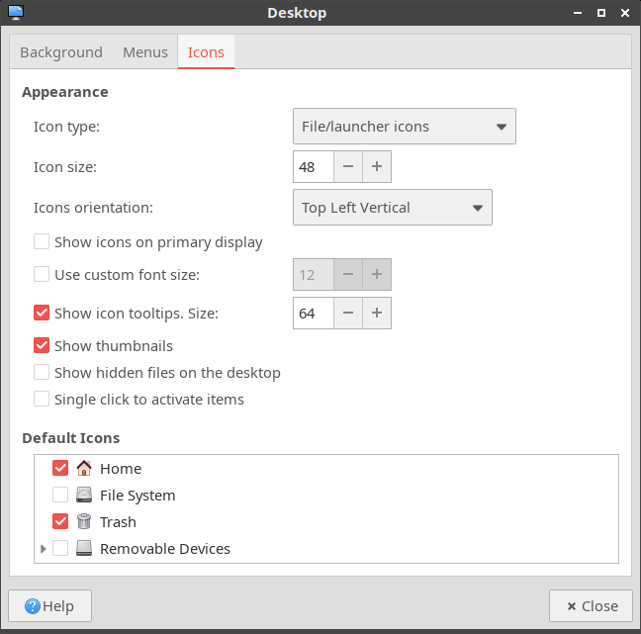Uncheck Show thumbnails option

[x=42, y=346]
